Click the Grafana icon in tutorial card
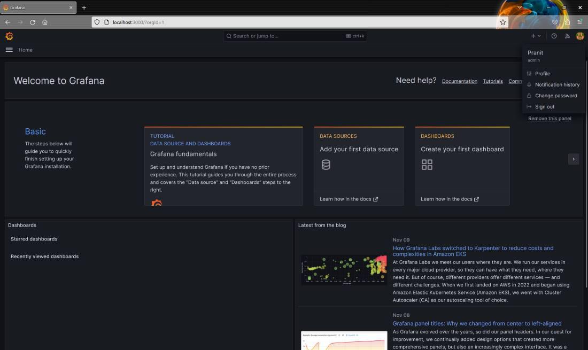This screenshot has width=588, height=350. coord(157,203)
